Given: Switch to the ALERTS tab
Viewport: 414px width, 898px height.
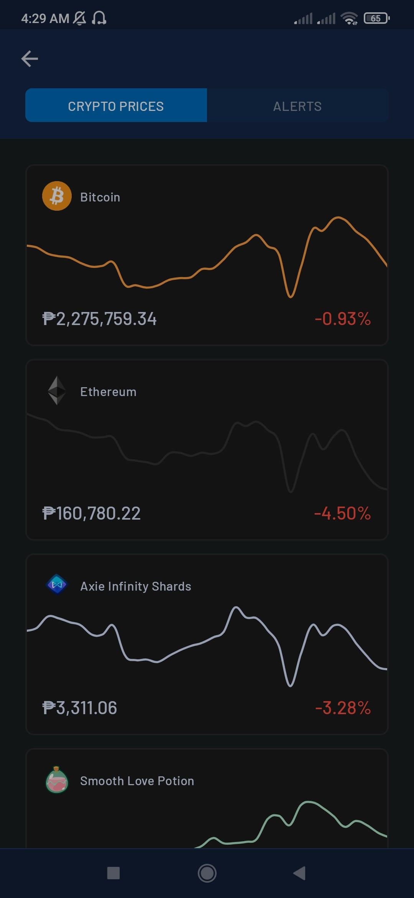Looking at the screenshot, I should [x=297, y=106].
